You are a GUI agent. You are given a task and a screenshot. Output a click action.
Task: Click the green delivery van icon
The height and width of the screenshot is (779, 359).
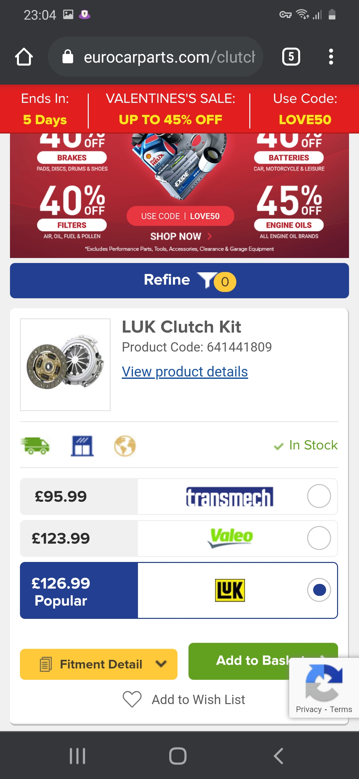point(36,446)
